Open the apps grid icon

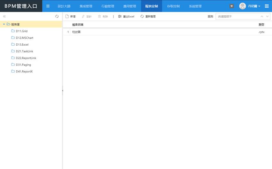[267, 6]
